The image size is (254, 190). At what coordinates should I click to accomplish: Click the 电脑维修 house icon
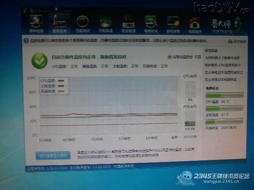click(194, 23)
